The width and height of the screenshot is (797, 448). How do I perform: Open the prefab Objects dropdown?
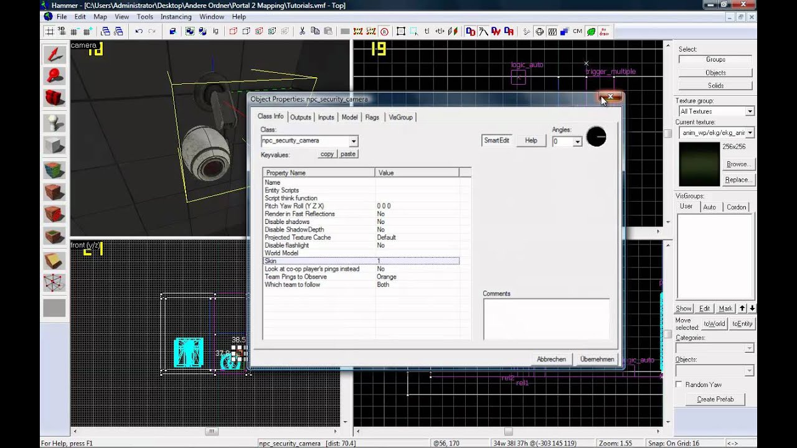[749, 371]
